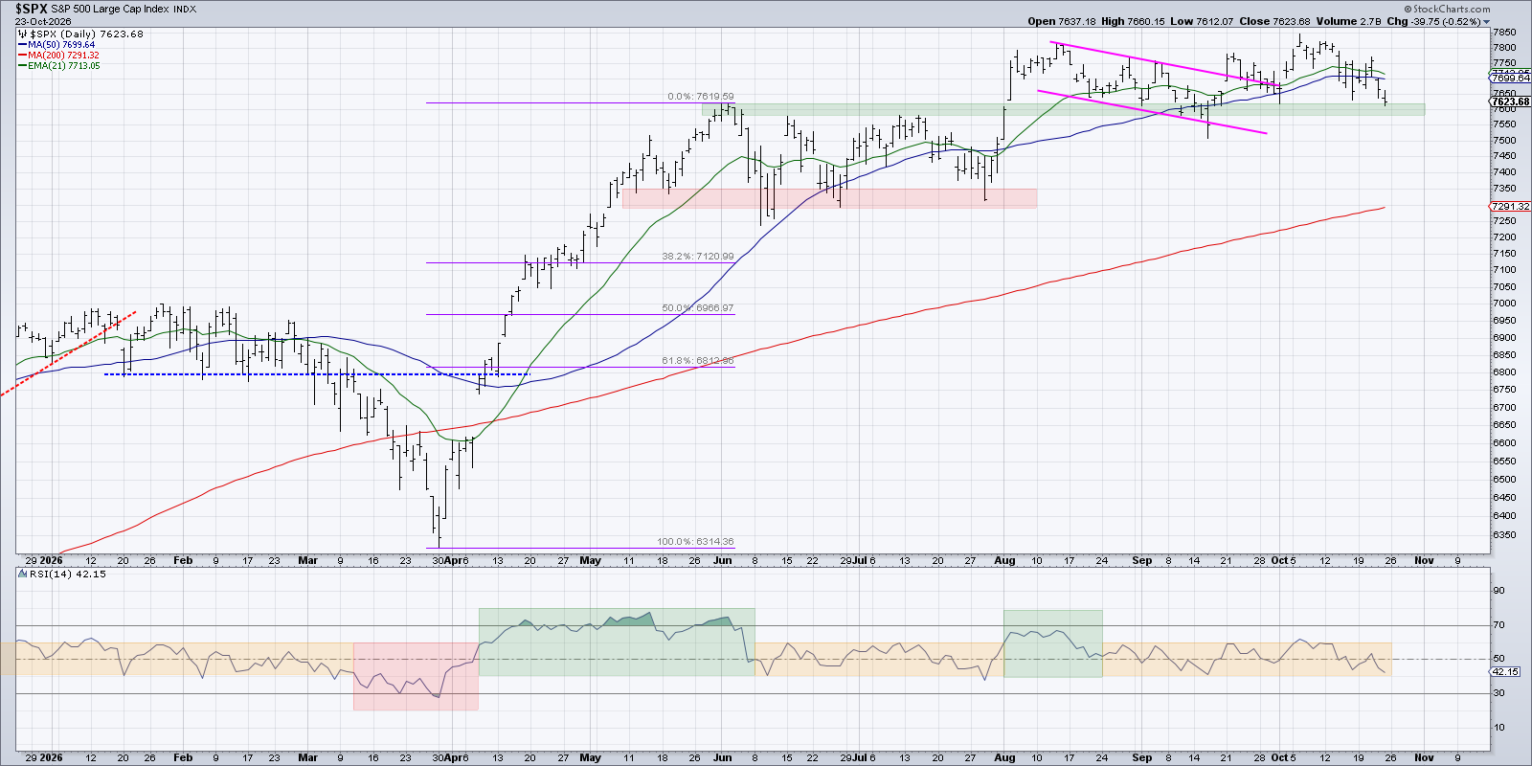Click the 'MA(50) 7699.64' legend text

[61, 45]
